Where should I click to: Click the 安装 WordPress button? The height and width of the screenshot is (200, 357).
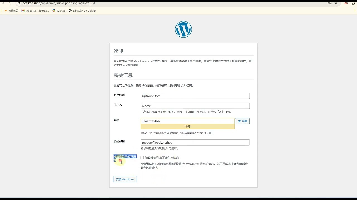[x=125, y=179]
